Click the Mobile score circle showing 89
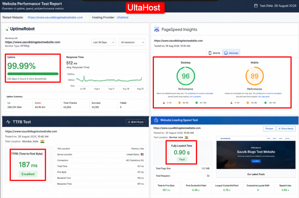The image size is (299, 198). click(x=254, y=76)
